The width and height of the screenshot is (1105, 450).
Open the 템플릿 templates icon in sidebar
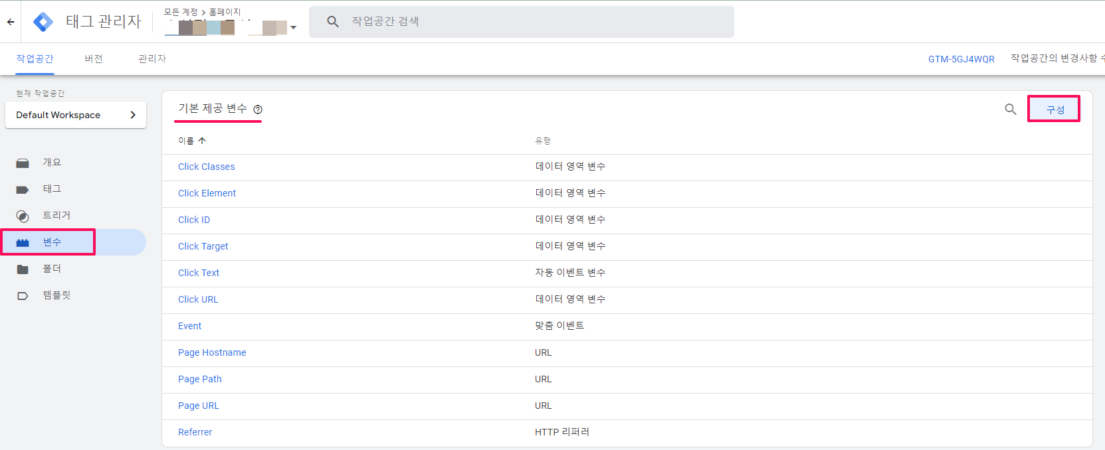(23, 296)
